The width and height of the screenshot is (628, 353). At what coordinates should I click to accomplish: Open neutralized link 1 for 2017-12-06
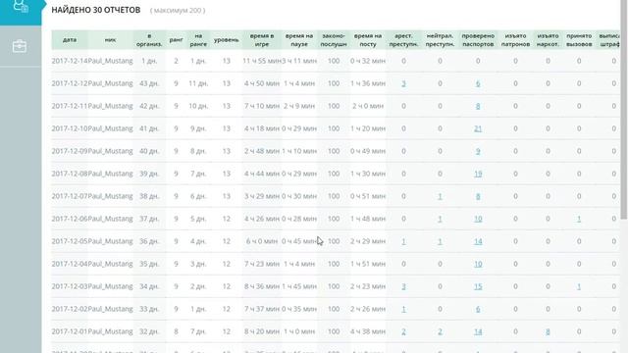[x=440, y=219]
